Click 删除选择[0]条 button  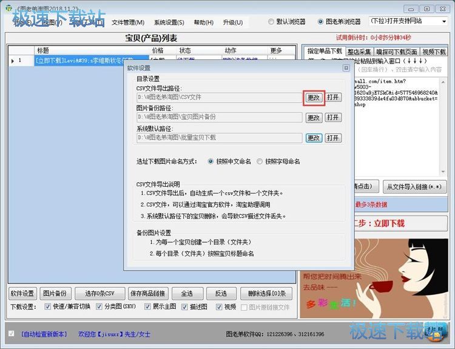(x=266, y=294)
